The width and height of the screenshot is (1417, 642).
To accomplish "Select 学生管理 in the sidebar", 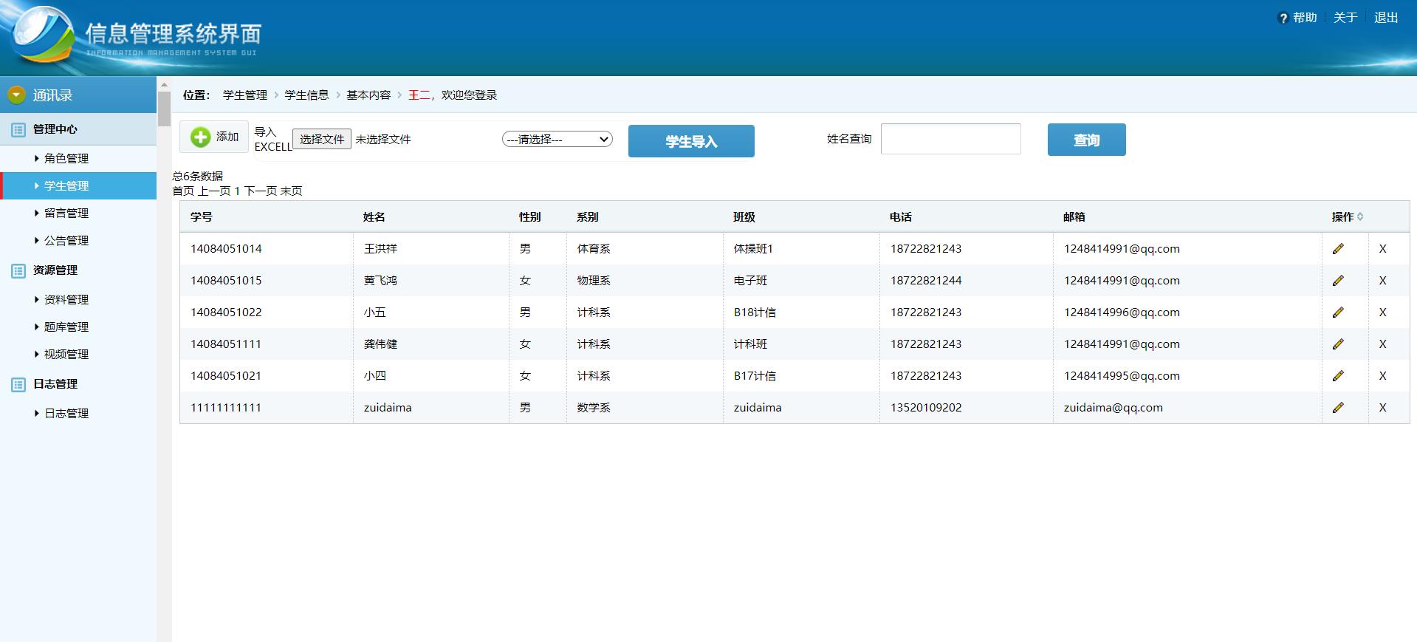I will point(78,185).
